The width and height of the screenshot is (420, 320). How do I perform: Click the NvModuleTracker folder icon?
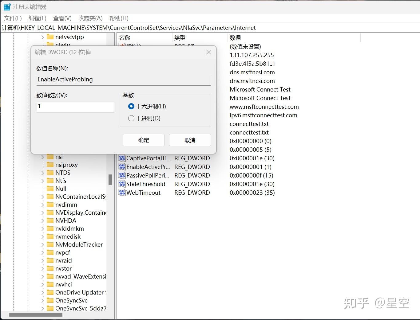click(x=50, y=244)
